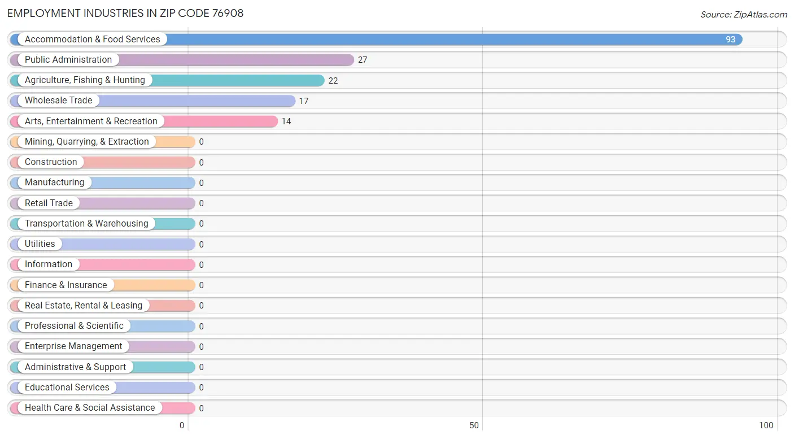Click the value 27 beside Public Administration

pos(363,60)
